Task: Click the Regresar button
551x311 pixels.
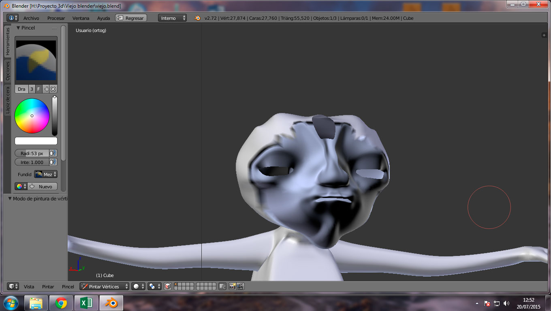Action: [x=131, y=18]
